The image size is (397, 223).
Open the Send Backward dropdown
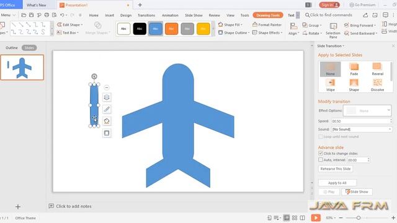pos(361,33)
